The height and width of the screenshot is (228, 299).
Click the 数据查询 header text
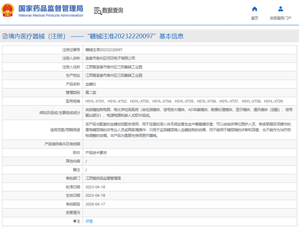point(113,10)
